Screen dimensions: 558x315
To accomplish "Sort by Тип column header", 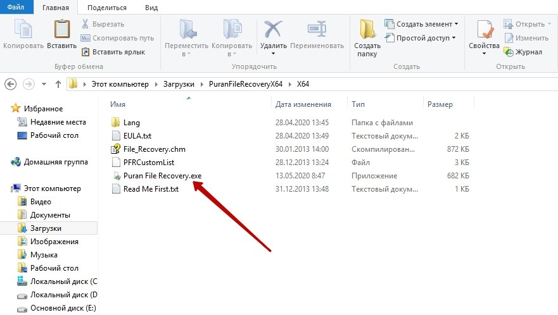I will [358, 104].
